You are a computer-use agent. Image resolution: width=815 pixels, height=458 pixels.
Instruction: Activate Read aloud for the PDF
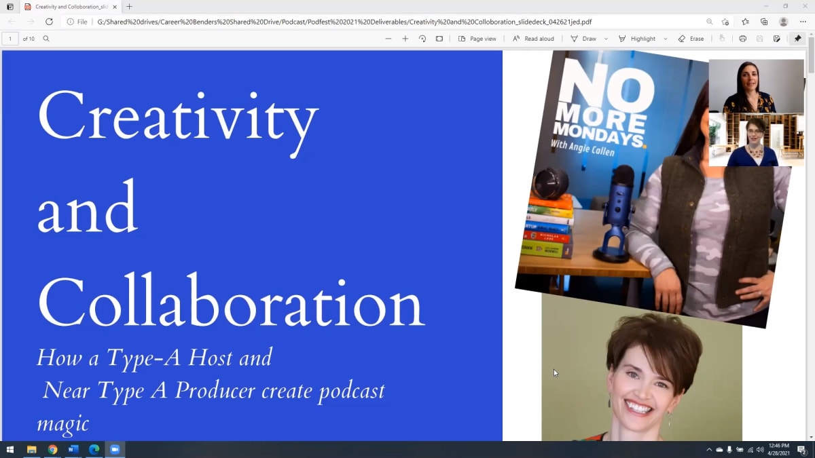(534, 39)
